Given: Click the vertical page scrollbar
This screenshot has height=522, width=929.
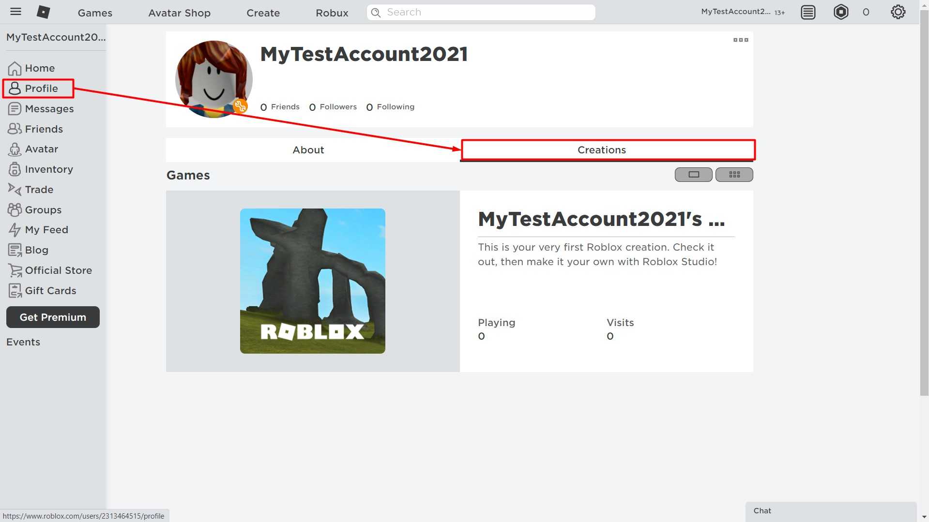Looking at the screenshot, I should tap(924, 202).
